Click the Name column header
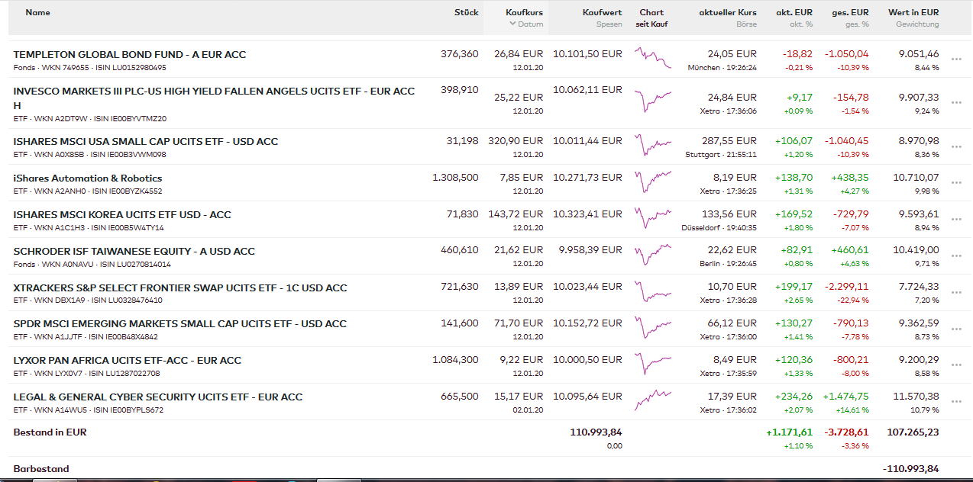The image size is (973, 482). click(x=37, y=12)
